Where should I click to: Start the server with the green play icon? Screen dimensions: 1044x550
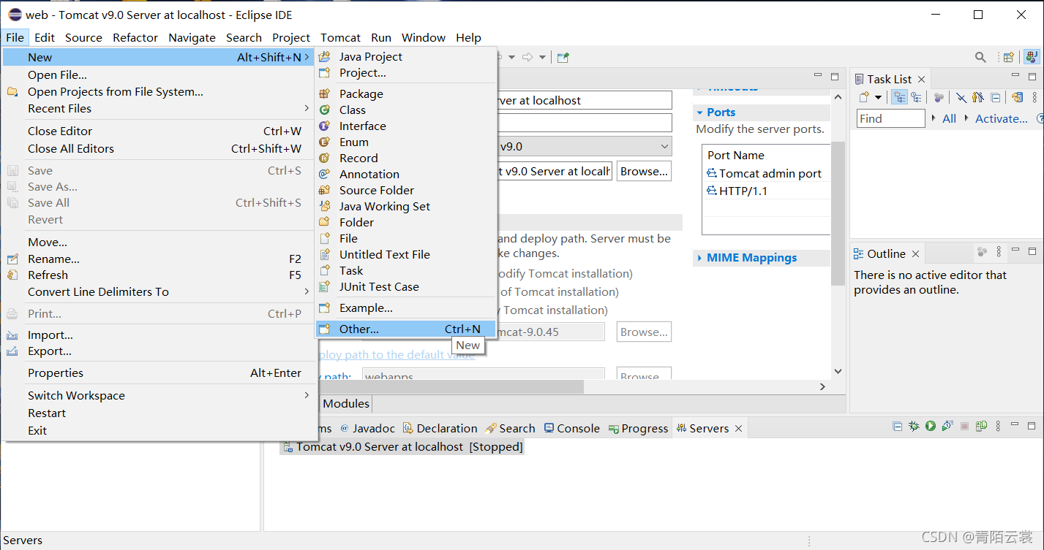pos(931,426)
